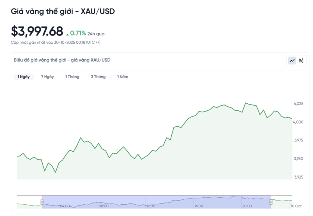313x216 pixels.
Task: Click the 0.71% 24h change figure
Action: 78,34
